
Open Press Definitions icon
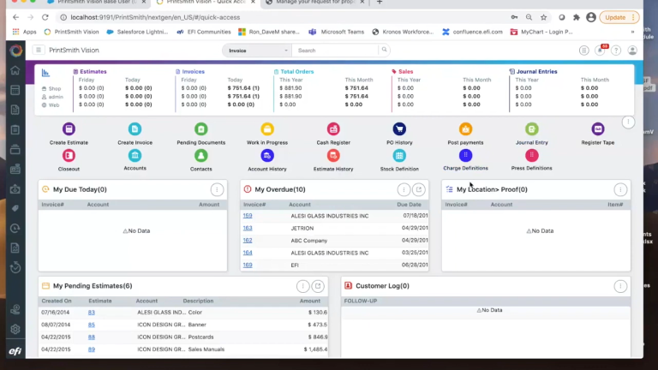[532, 156]
